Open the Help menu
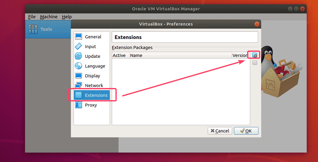The width and height of the screenshot is (318, 162). coord(67,17)
